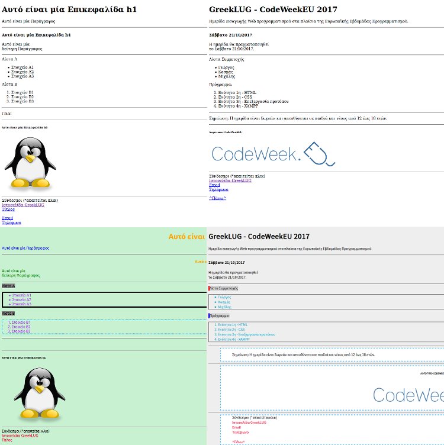The width and height of the screenshot is (444, 445).
Task: Open 'Ιστοσελίδα GreekLUG' link under the white-page CodeWeek logo
Action: point(230,180)
